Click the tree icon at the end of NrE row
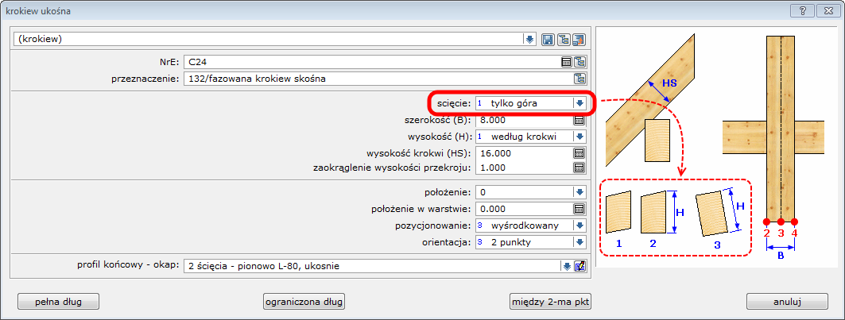This screenshot has width=845, height=320. [579, 61]
